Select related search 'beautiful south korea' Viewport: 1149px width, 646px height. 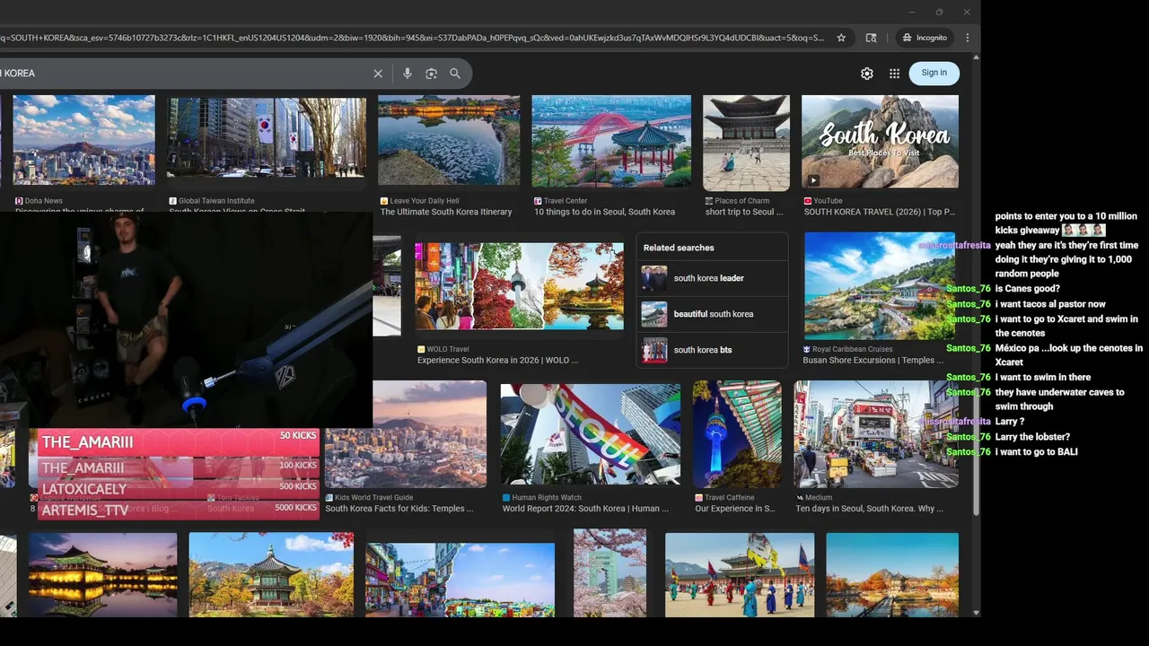712,314
